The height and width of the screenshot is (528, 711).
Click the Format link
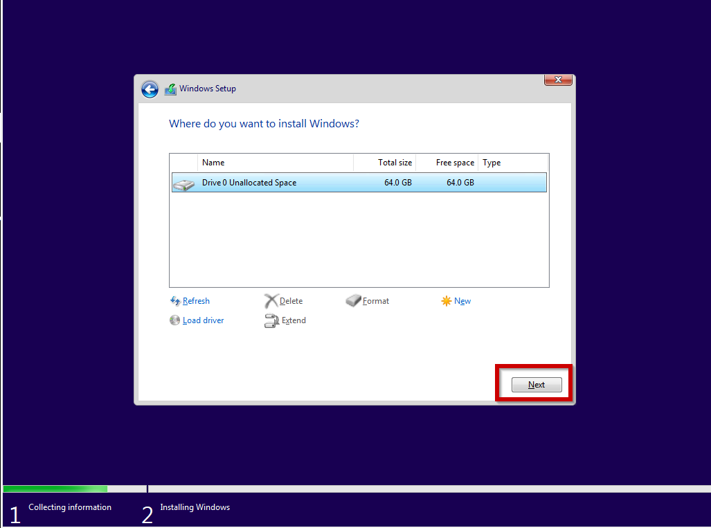[376, 301]
